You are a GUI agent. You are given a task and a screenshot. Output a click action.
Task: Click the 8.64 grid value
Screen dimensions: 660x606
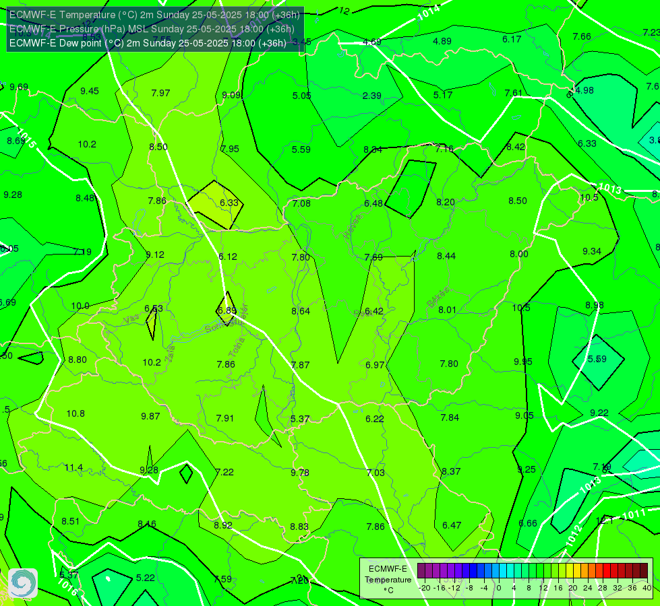coord(301,311)
